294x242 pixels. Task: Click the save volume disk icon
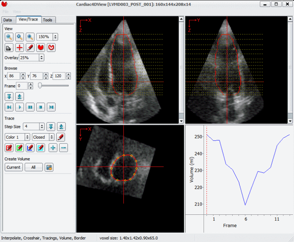coord(49,167)
